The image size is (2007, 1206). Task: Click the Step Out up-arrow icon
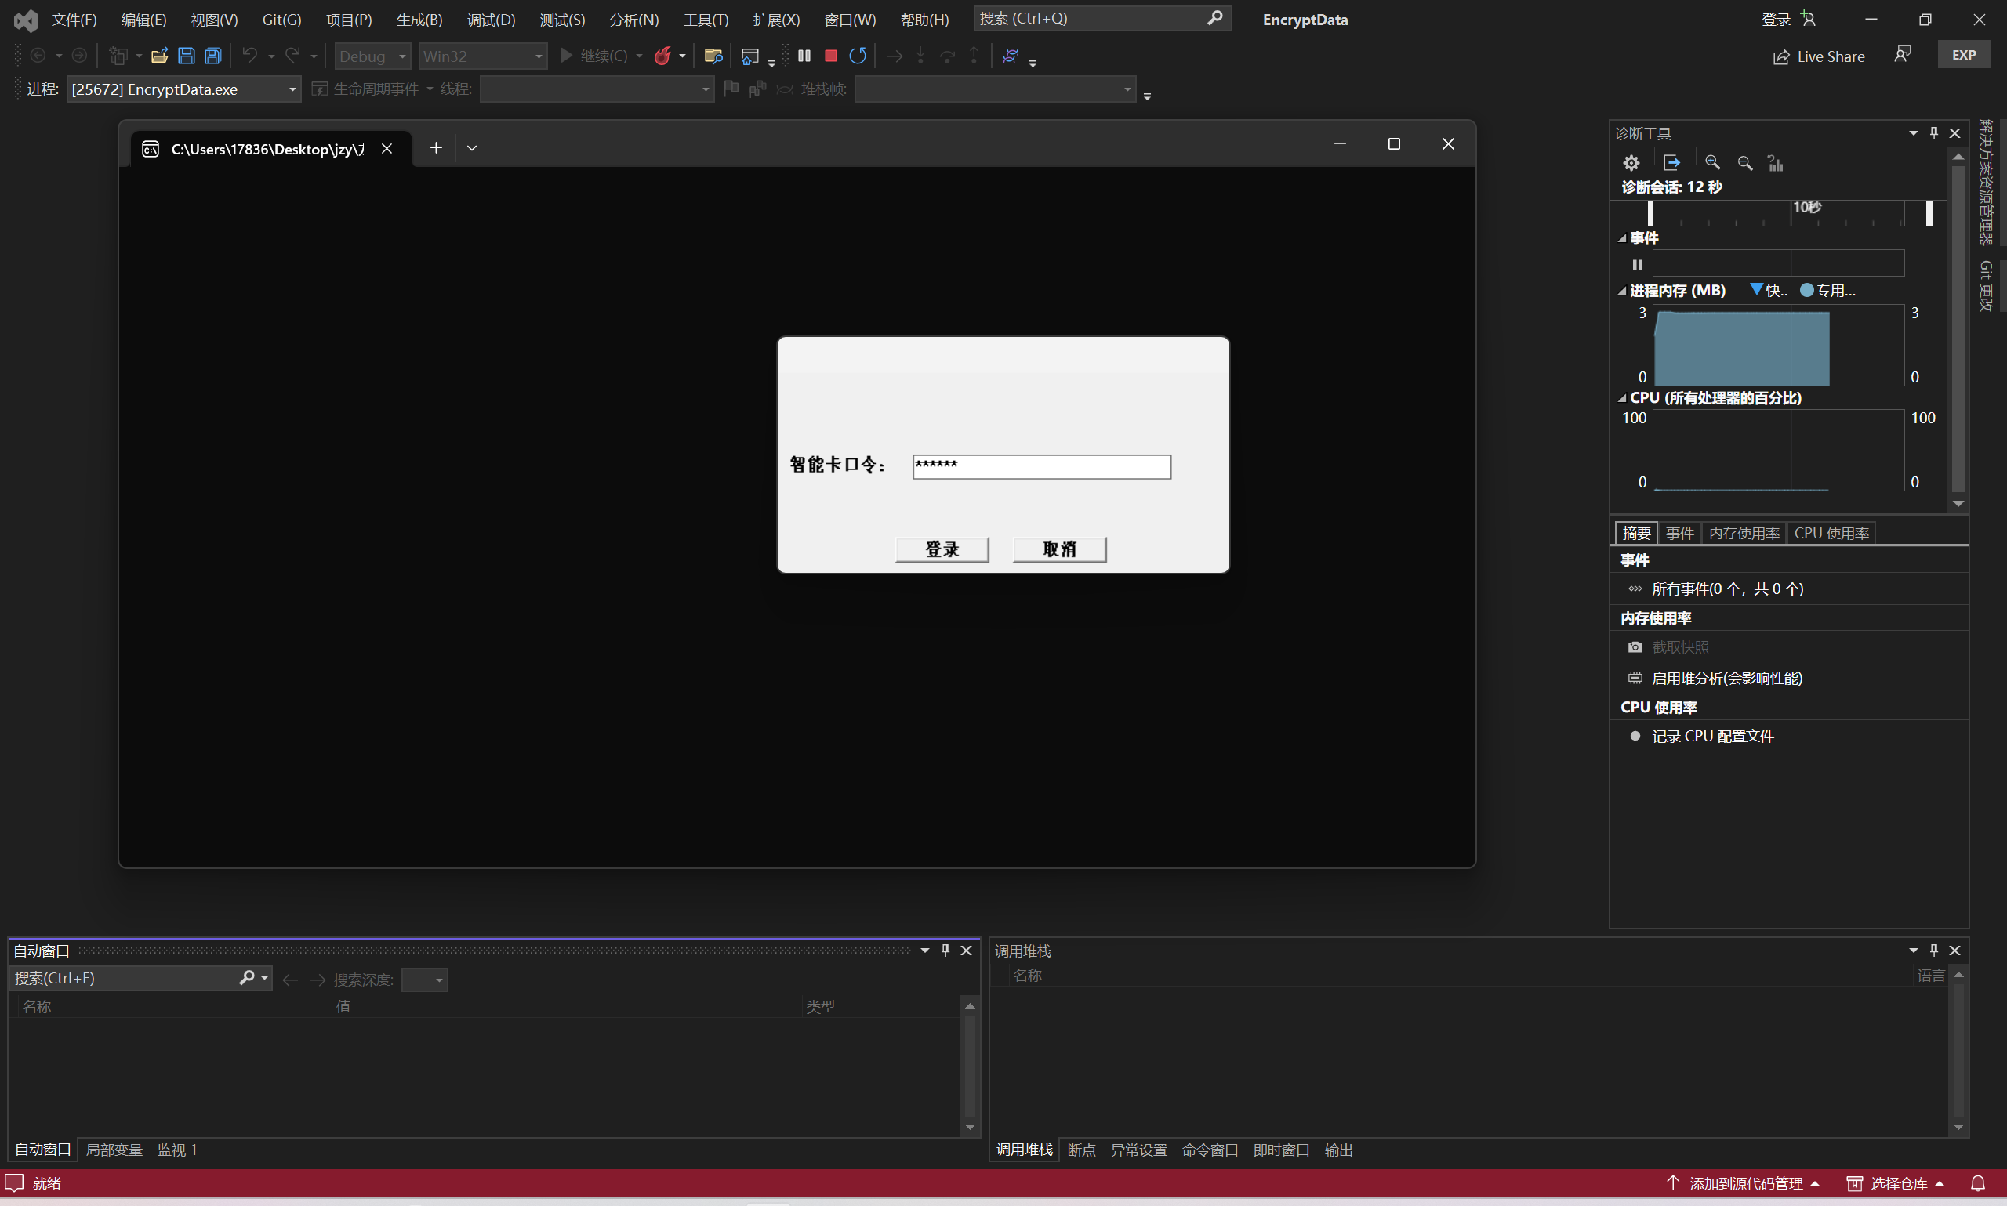[x=974, y=56]
